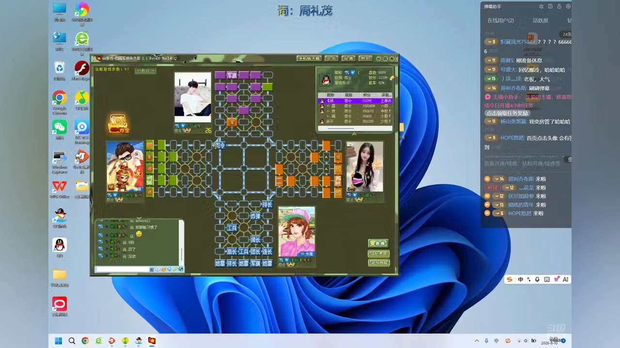
Task: Click the 积分 column header in the player list
Action: click(367, 95)
